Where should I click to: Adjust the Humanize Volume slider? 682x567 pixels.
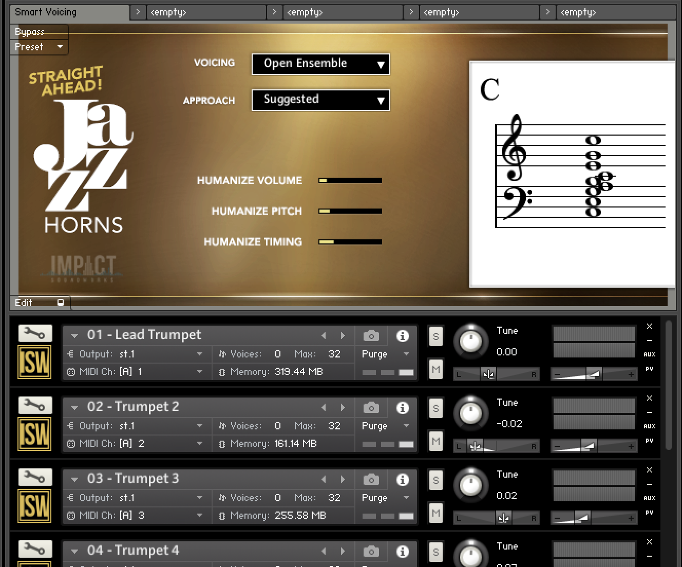coord(349,180)
